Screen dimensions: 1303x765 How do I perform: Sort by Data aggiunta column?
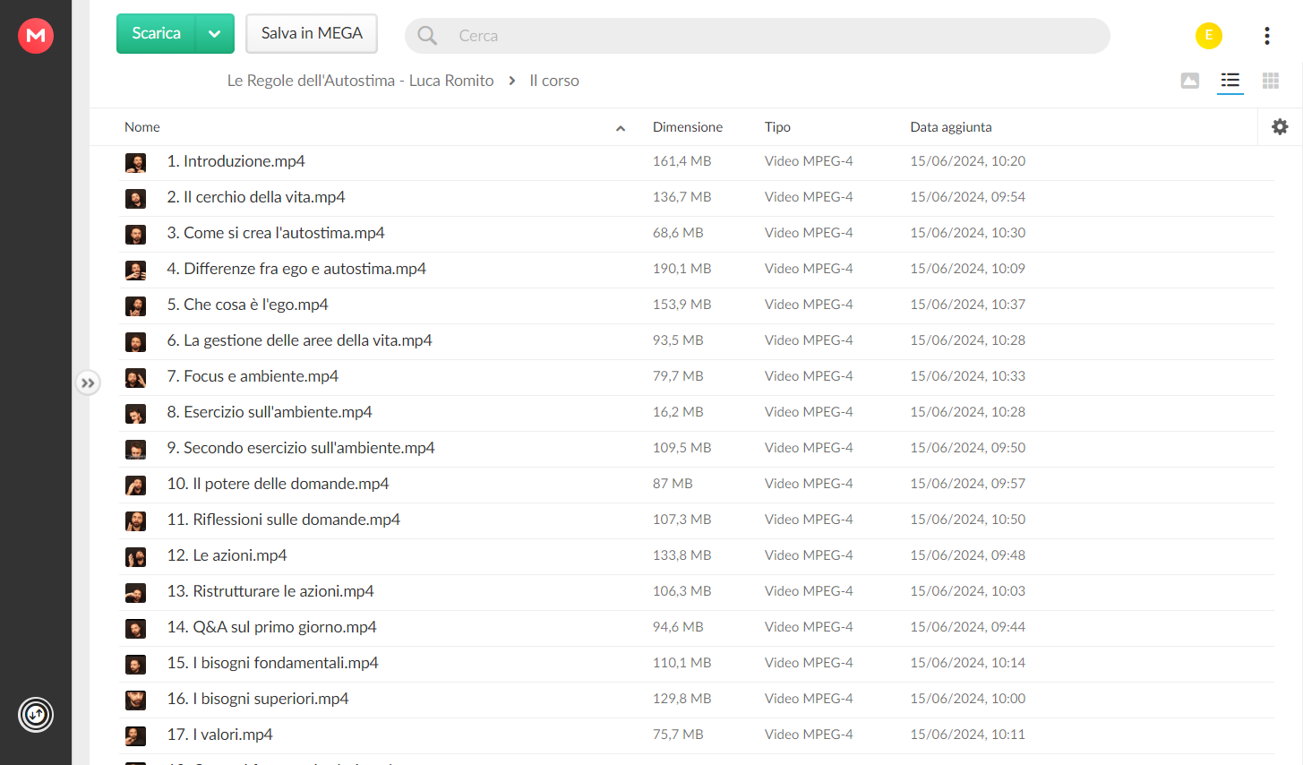(x=951, y=127)
